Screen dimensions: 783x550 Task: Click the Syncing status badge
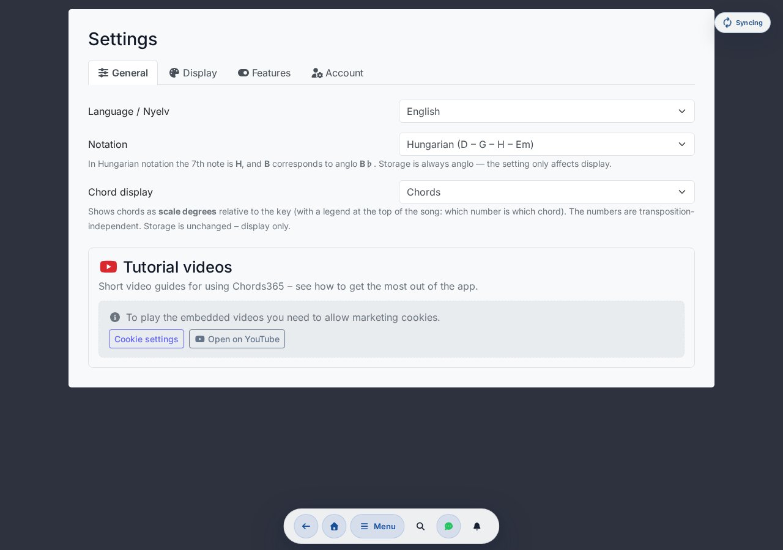click(x=743, y=23)
